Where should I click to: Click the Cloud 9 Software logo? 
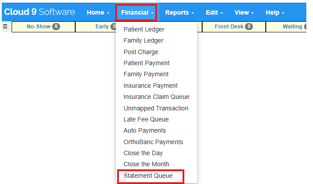pyautogui.click(x=40, y=12)
